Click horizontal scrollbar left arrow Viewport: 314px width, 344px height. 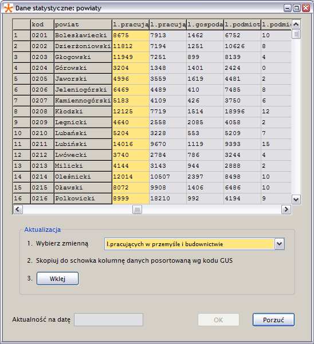18,209
